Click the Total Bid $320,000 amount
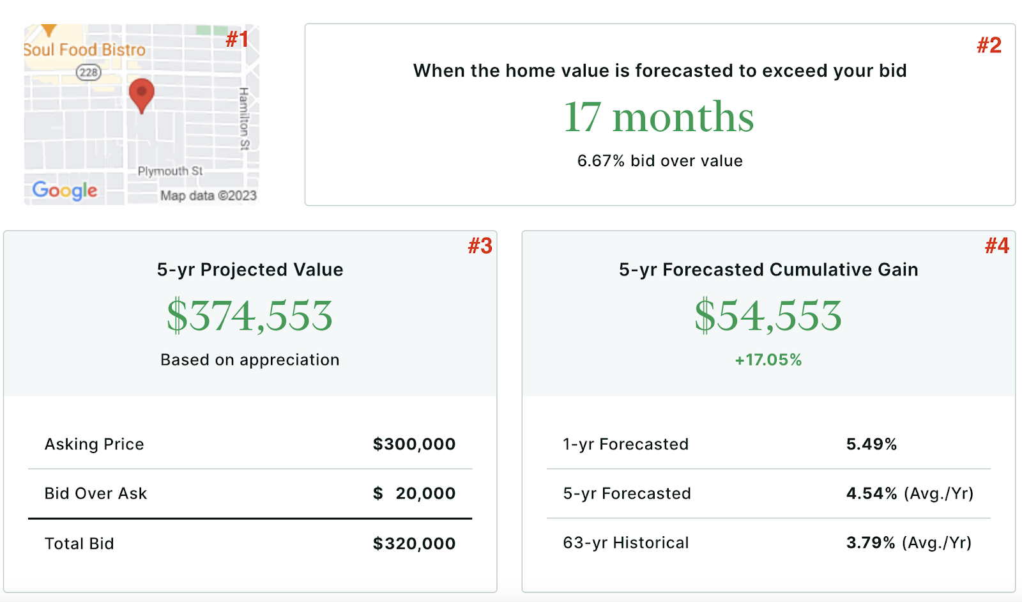Image resolution: width=1022 pixels, height=602 pixels. (414, 544)
